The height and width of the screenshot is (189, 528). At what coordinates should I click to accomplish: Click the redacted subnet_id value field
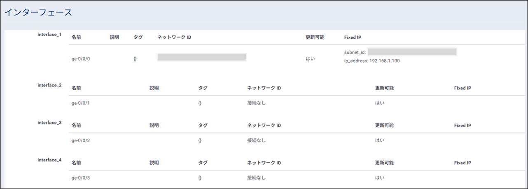[412, 52]
